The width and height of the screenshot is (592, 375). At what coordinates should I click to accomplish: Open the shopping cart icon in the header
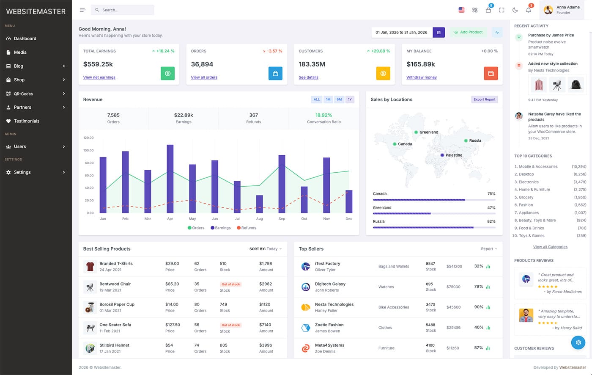(x=488, y=10)
